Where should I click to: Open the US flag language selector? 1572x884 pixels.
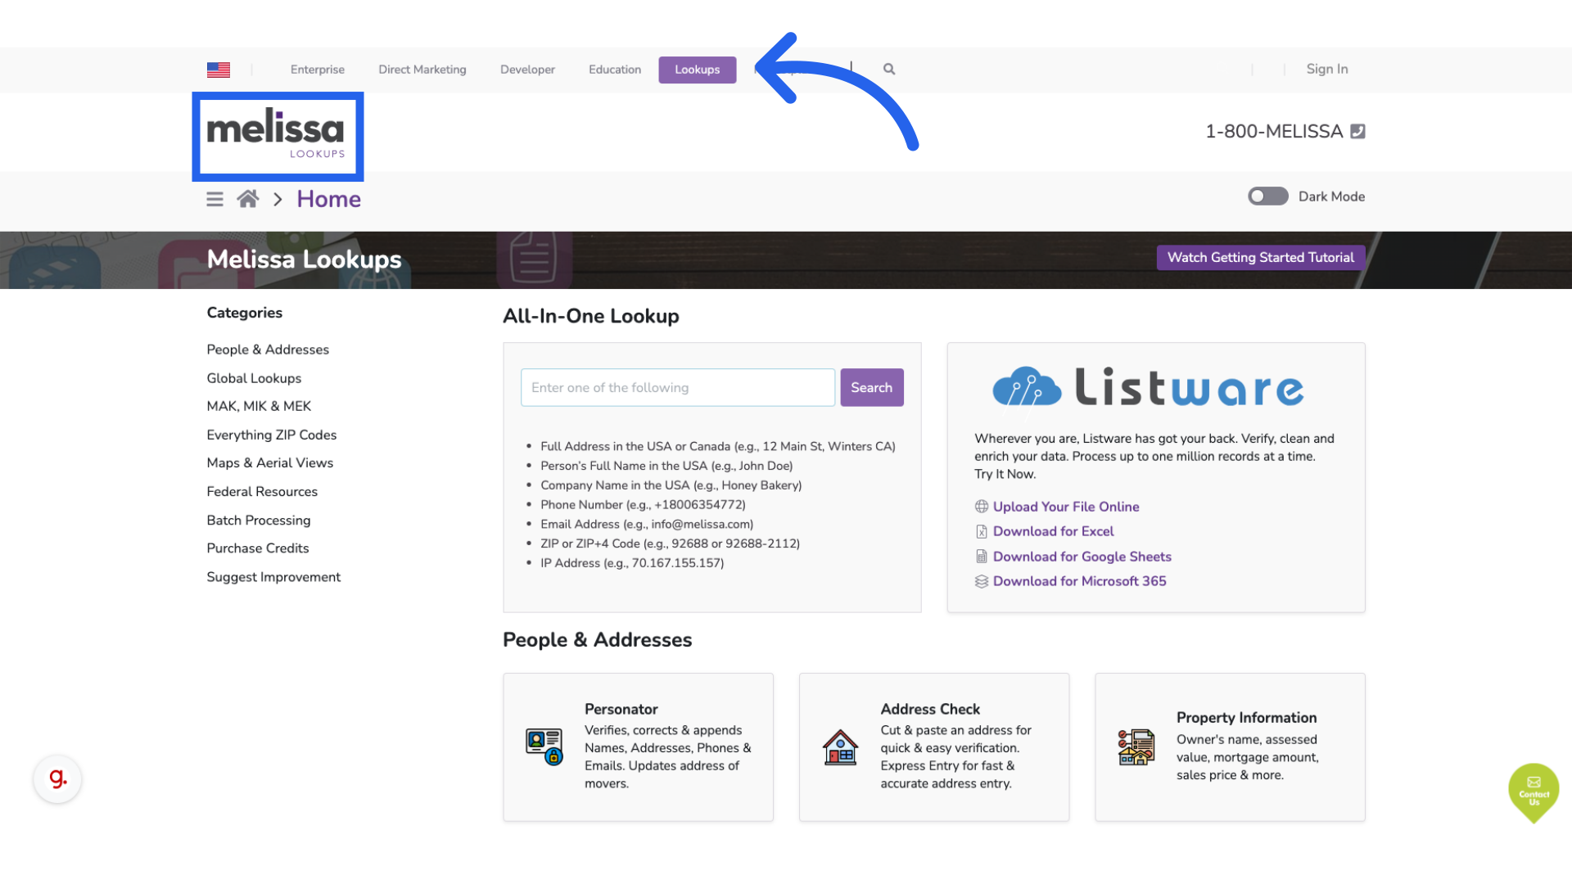219,70
